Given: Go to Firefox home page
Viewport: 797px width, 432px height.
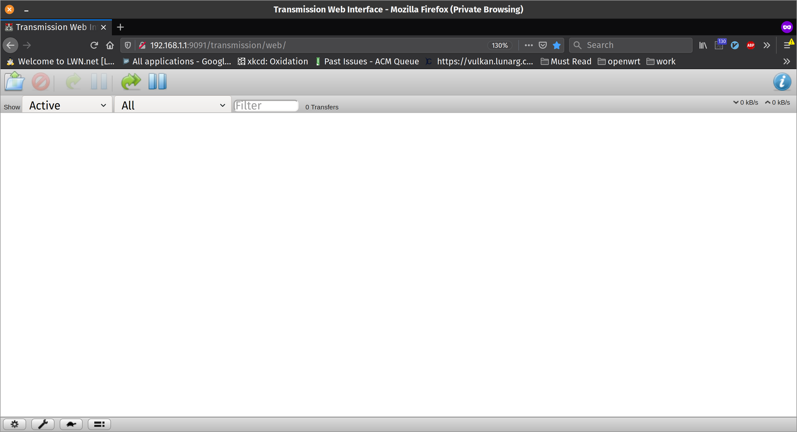Looking at the screenshot, I should (110, 45).
